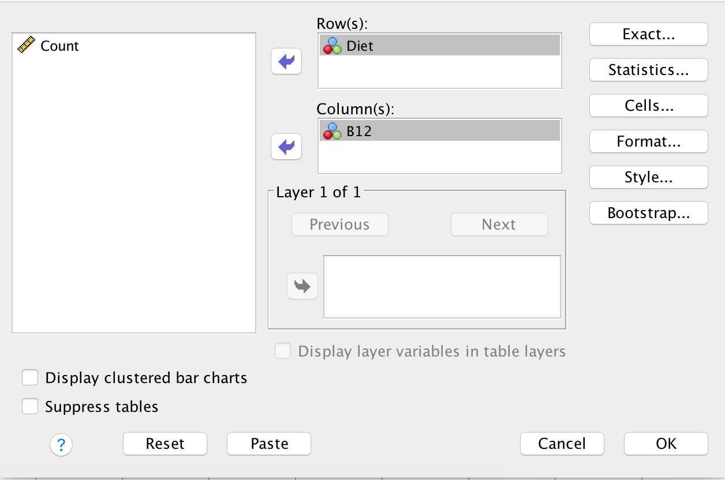Open the Statistics dialog

pyautogui.click(x=648, y=70)
